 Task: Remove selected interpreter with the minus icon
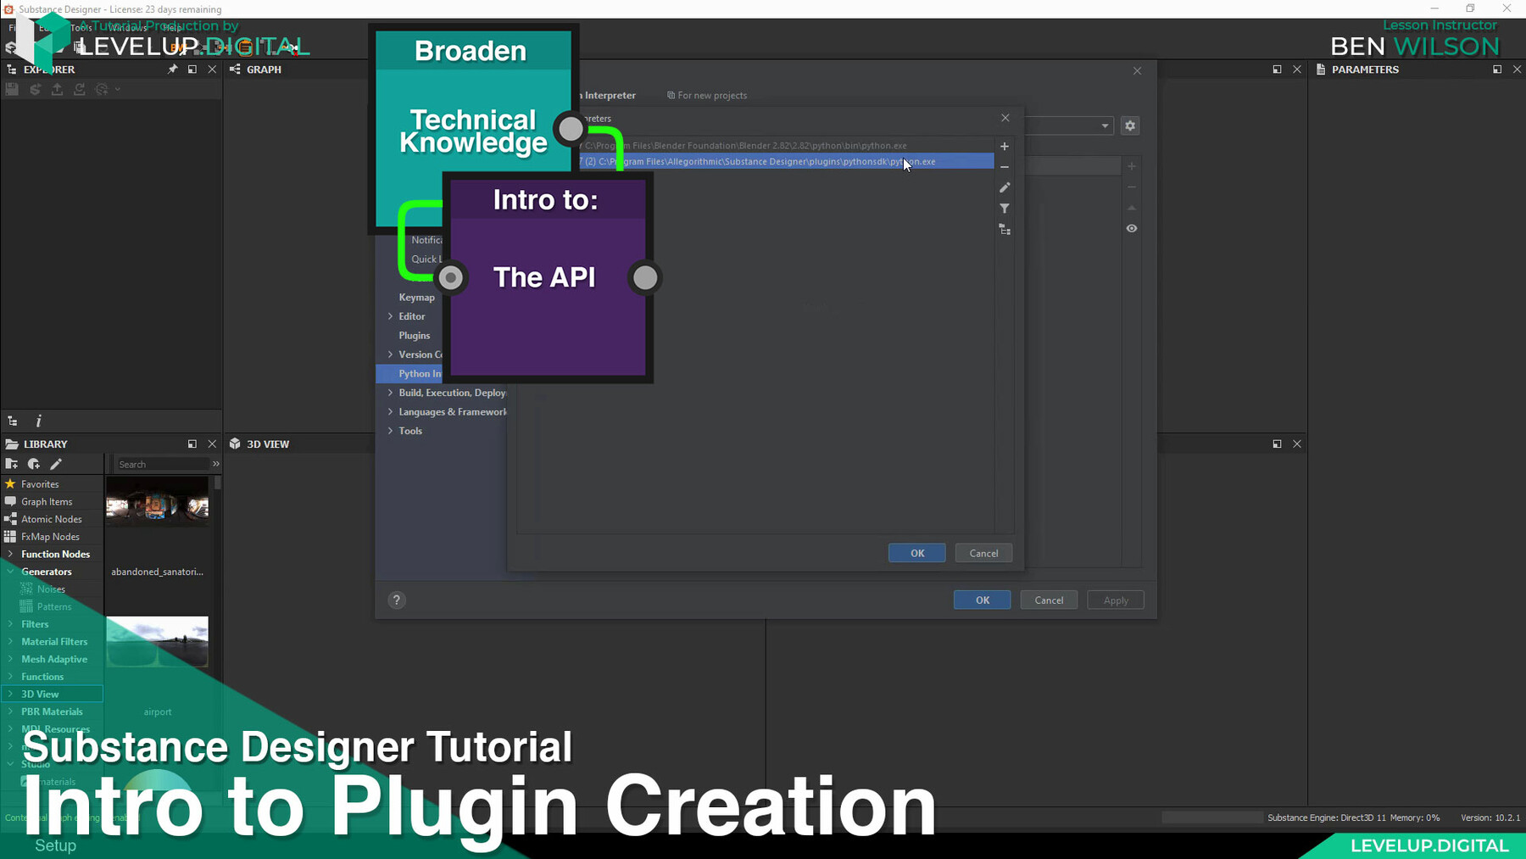[1004, 166]
